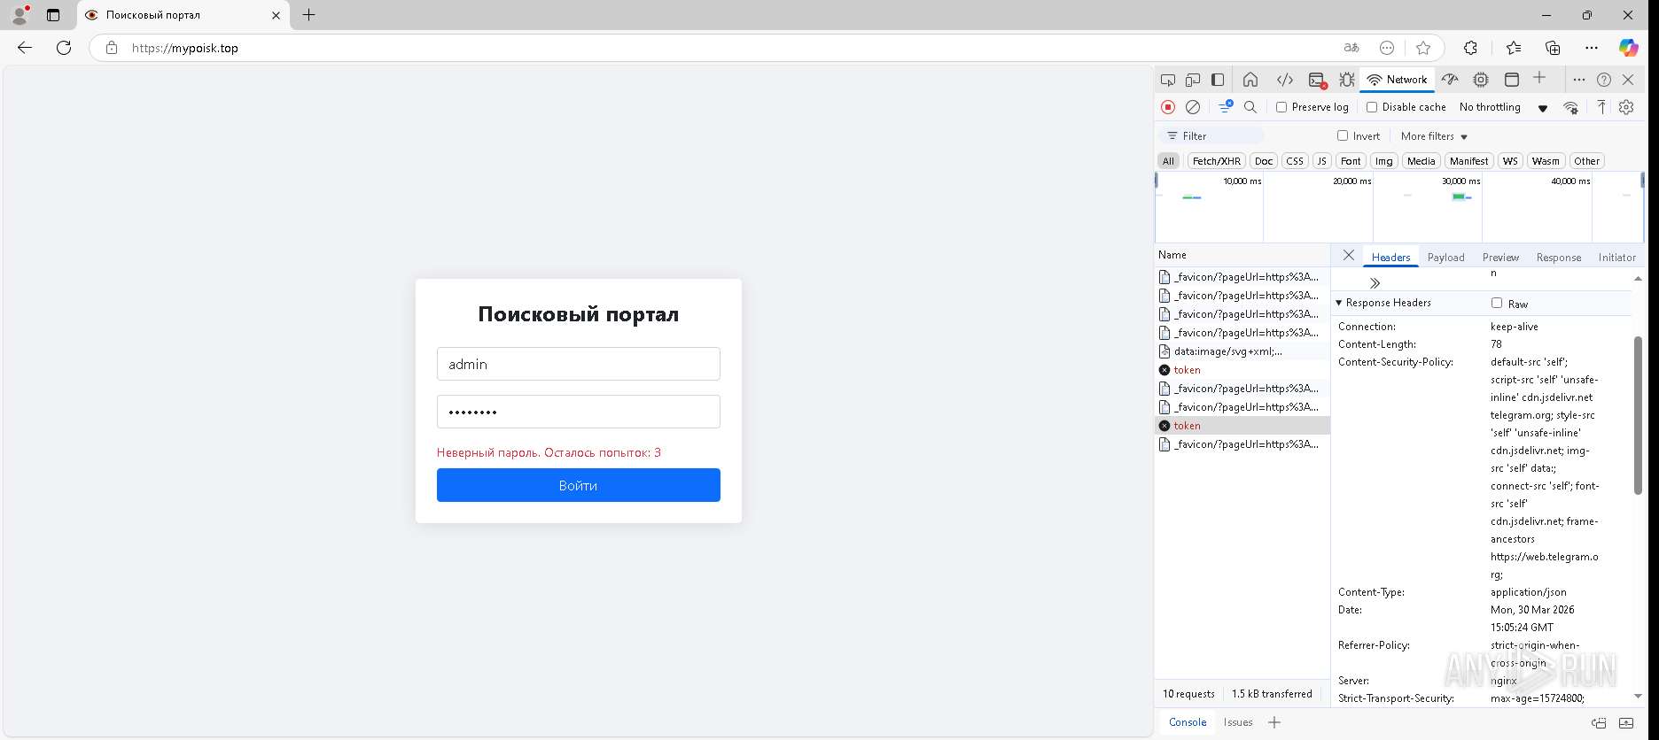Enable Disable cache checkbox
1659x740 pixels.
(1372, 107)
